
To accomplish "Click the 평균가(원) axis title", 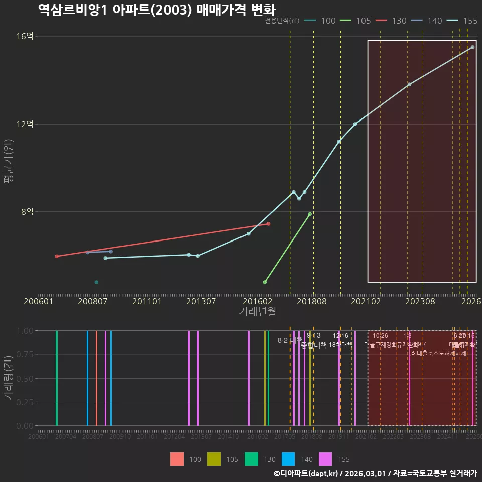I will (x=9, y=161).
